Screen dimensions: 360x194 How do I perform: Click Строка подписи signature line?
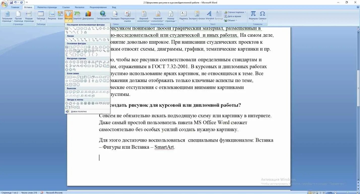tap(235, 12)
